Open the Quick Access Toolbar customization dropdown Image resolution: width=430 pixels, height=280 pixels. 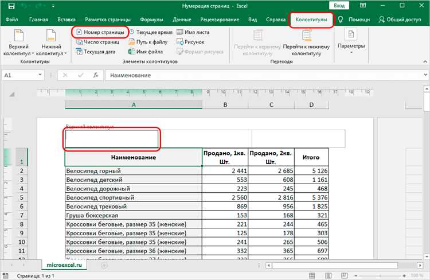[x=53, y=6]
